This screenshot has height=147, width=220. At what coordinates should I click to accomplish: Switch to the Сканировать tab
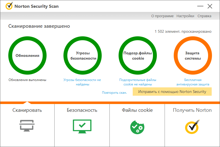[x=27, y=110]
